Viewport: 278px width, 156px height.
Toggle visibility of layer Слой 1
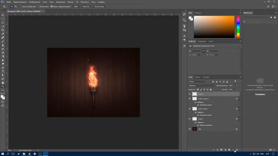[x=189, y=119]
